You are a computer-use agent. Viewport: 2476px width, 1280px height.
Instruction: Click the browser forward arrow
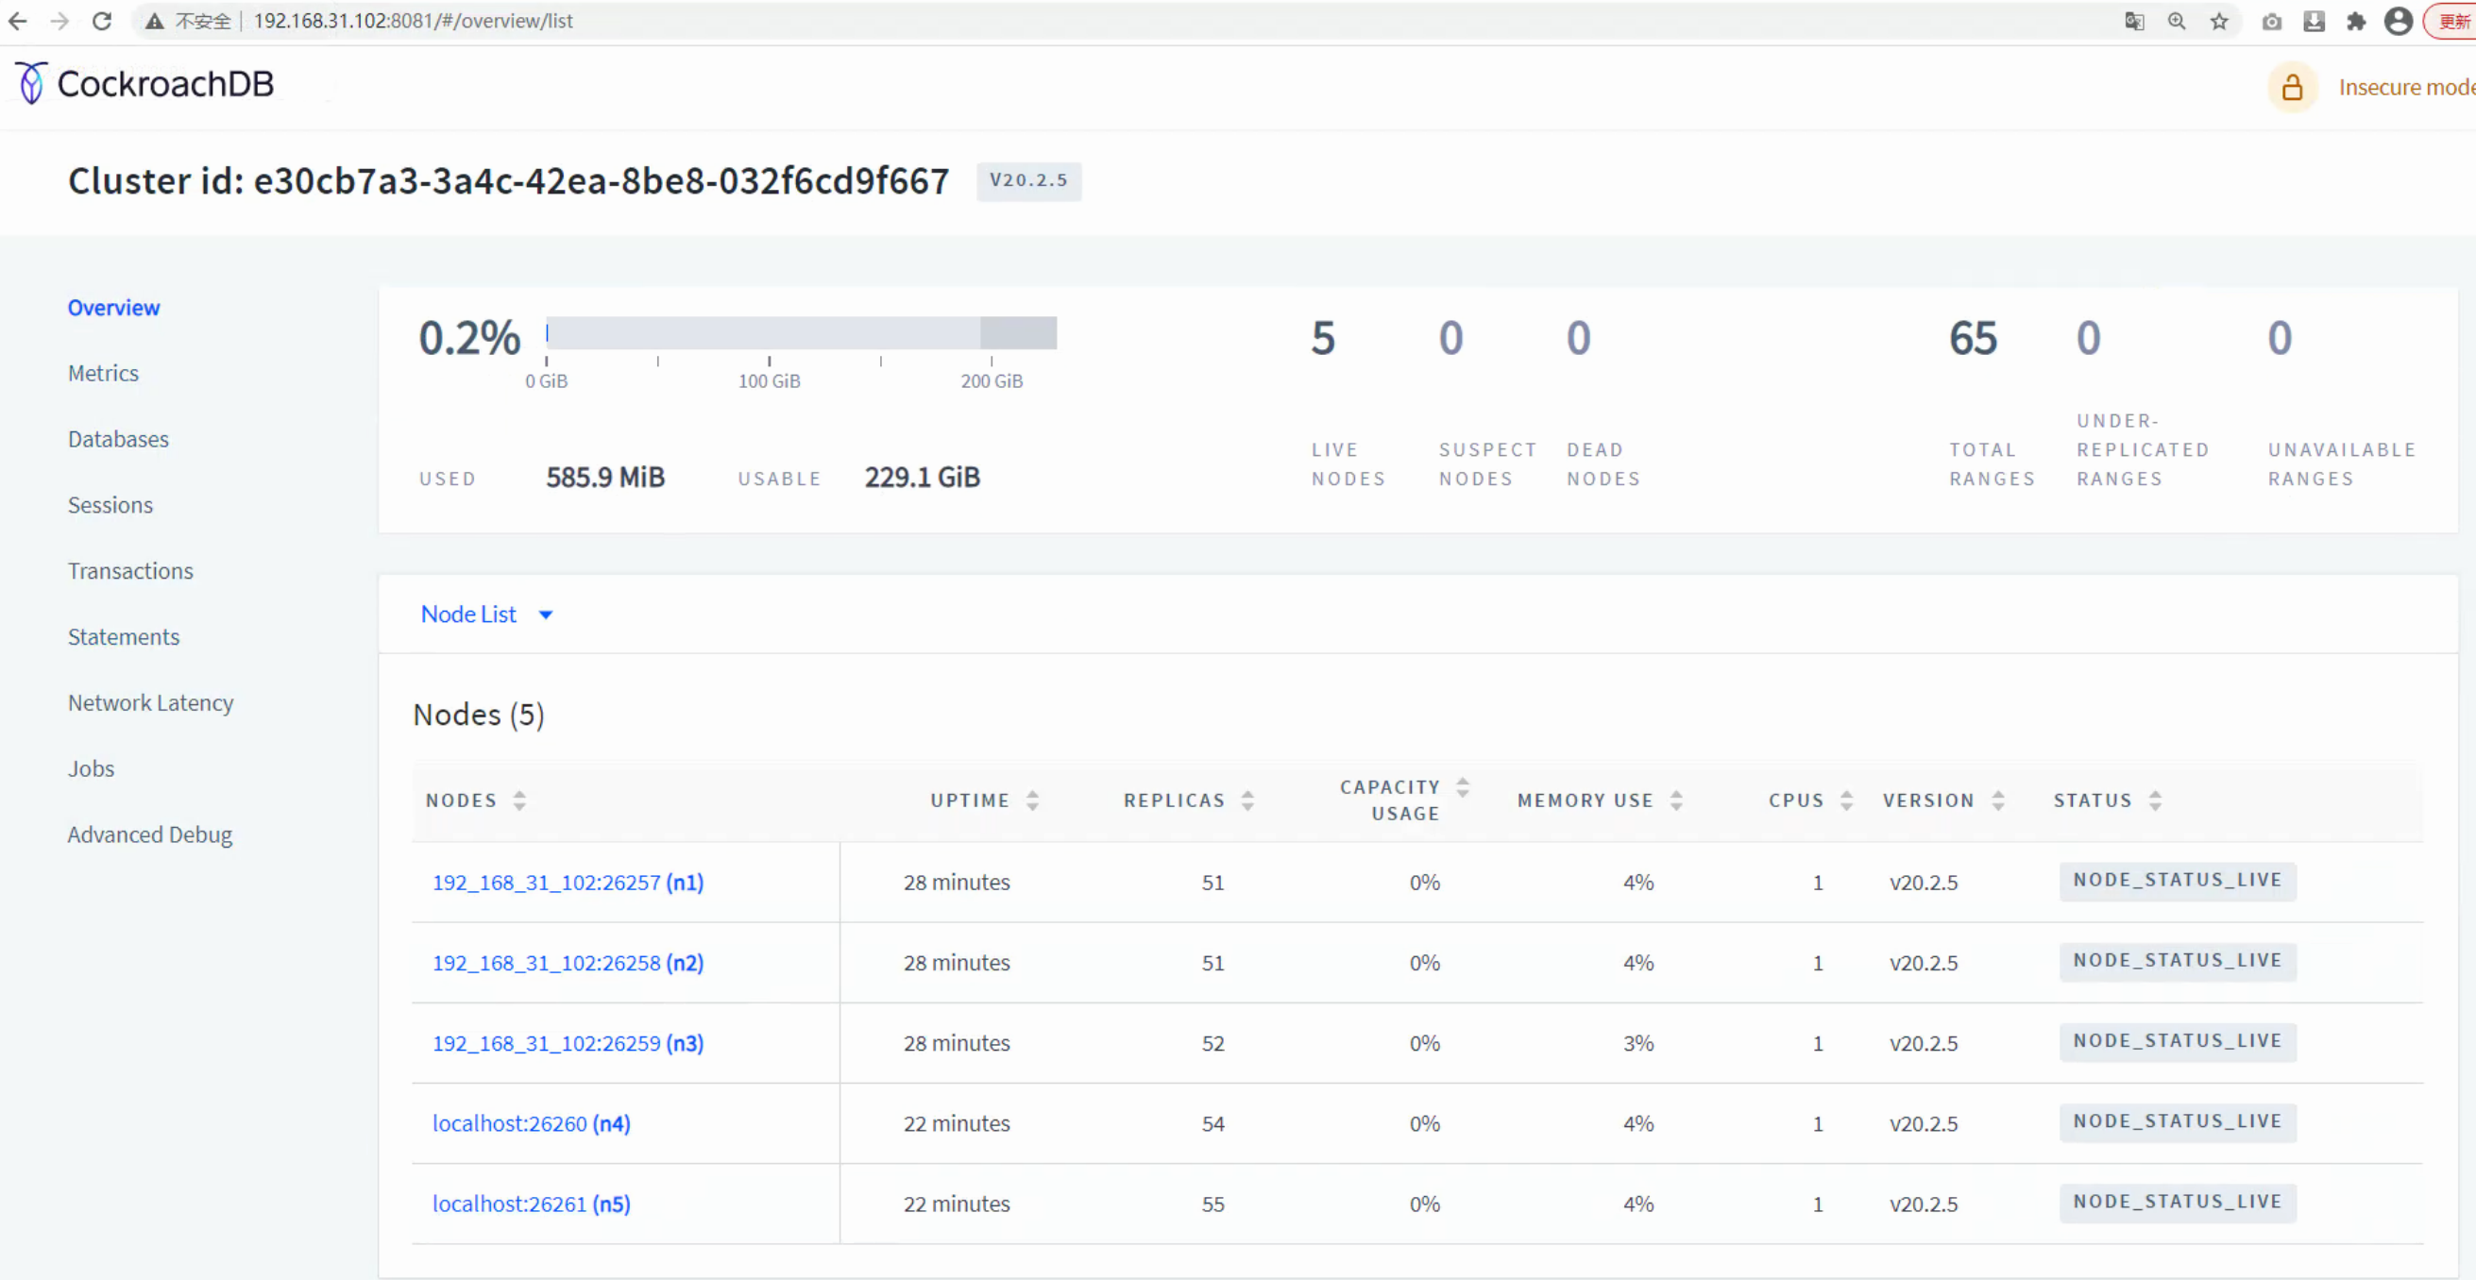(59, 20)
